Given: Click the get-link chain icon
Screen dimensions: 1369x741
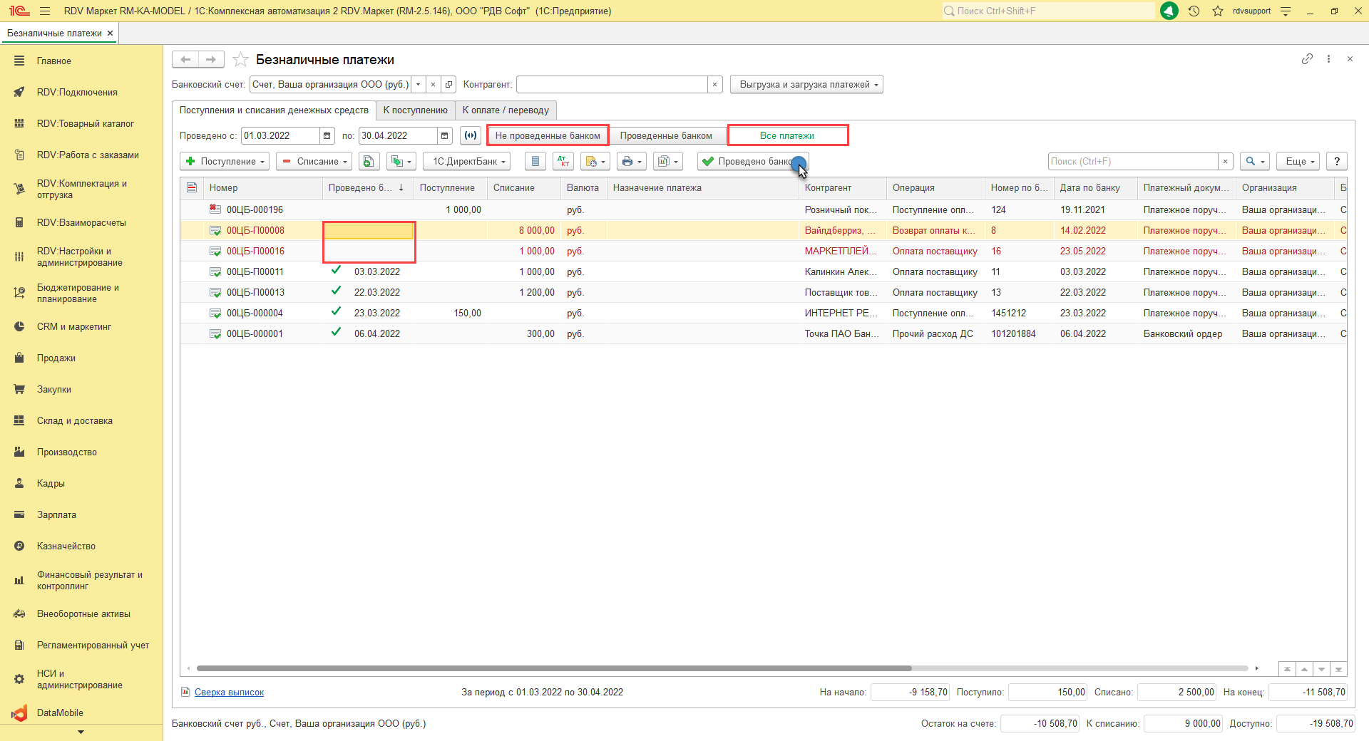Looking at the screenshot, I should (1307, 59).
